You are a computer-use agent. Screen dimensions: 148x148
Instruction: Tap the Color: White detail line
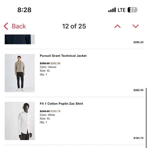[x=47, y=115]
